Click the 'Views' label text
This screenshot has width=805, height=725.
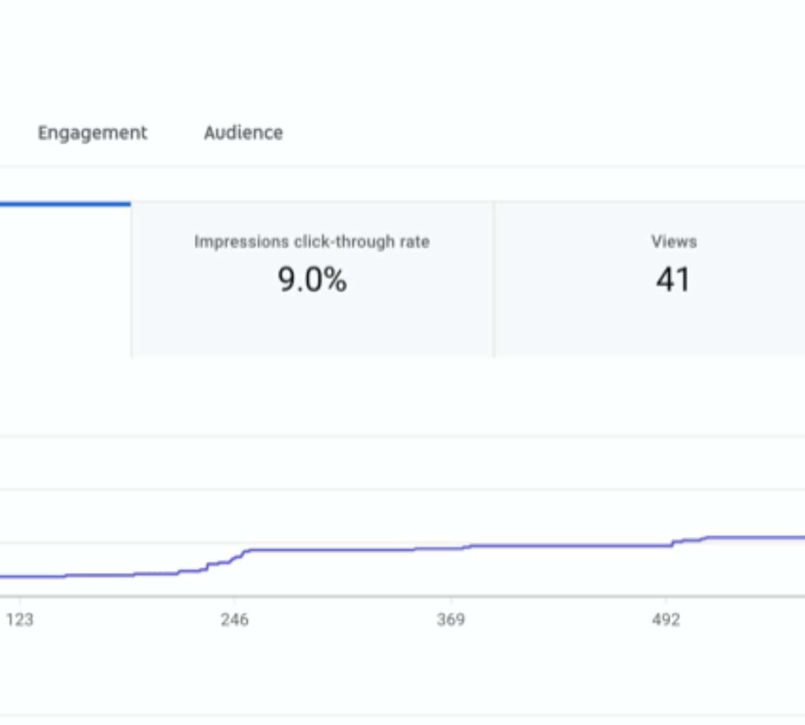(x=674, y=242)
